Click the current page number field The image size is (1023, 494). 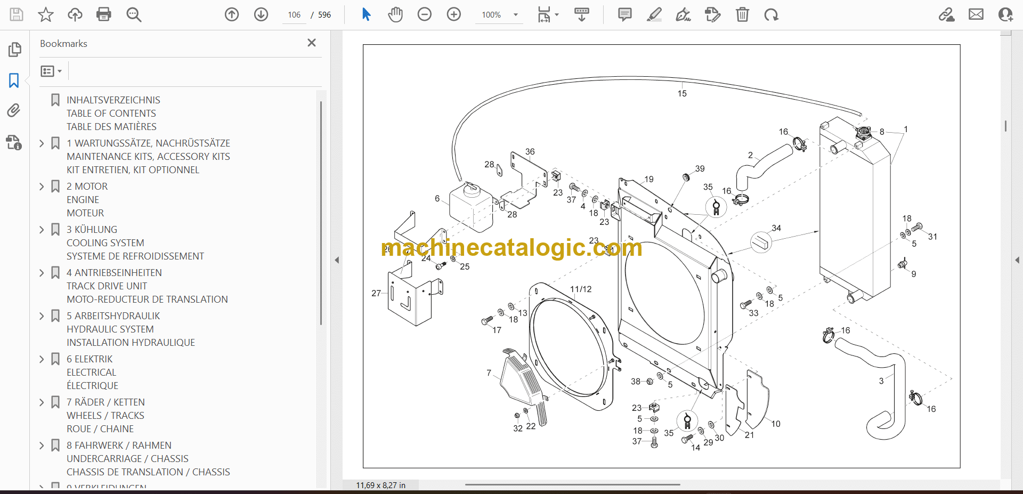(294, 15)
